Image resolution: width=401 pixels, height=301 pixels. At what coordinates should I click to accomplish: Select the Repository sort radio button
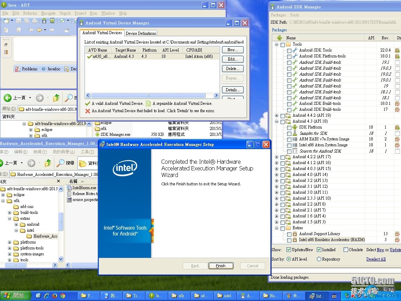[319, 259]
